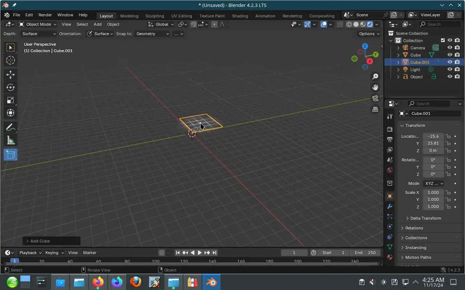Open the View Layer properties tab
This screenshot has width=465, height=290.
[x=390, y=149]
